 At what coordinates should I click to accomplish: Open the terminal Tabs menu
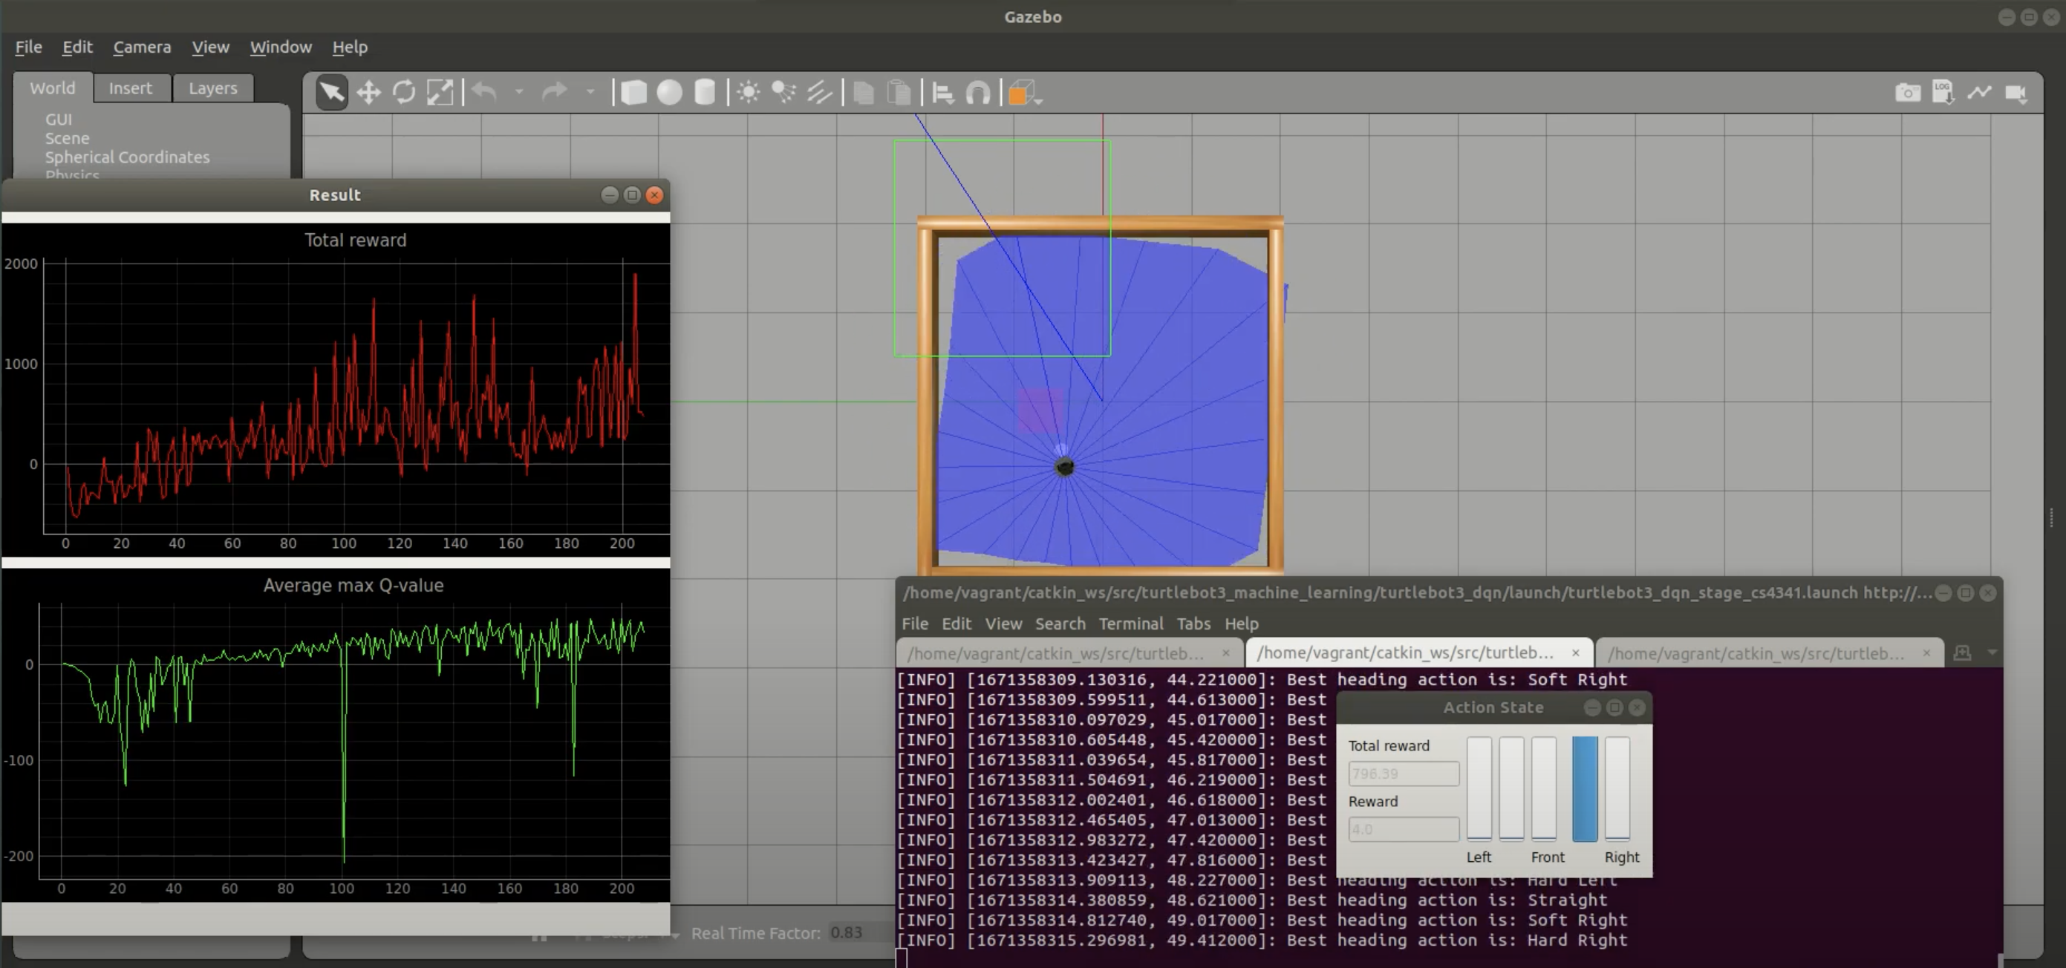click(x=1193, y=623)
